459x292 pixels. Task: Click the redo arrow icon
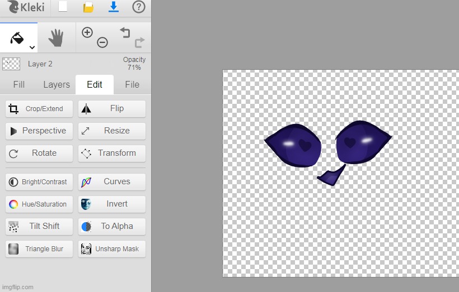tap(139, 42)
